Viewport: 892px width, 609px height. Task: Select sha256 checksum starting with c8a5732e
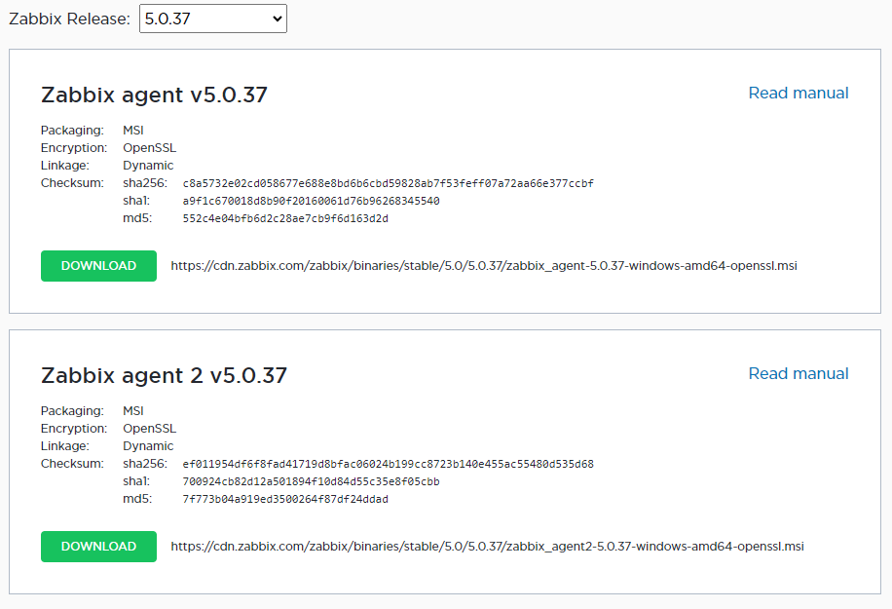[x=388, y=183]
